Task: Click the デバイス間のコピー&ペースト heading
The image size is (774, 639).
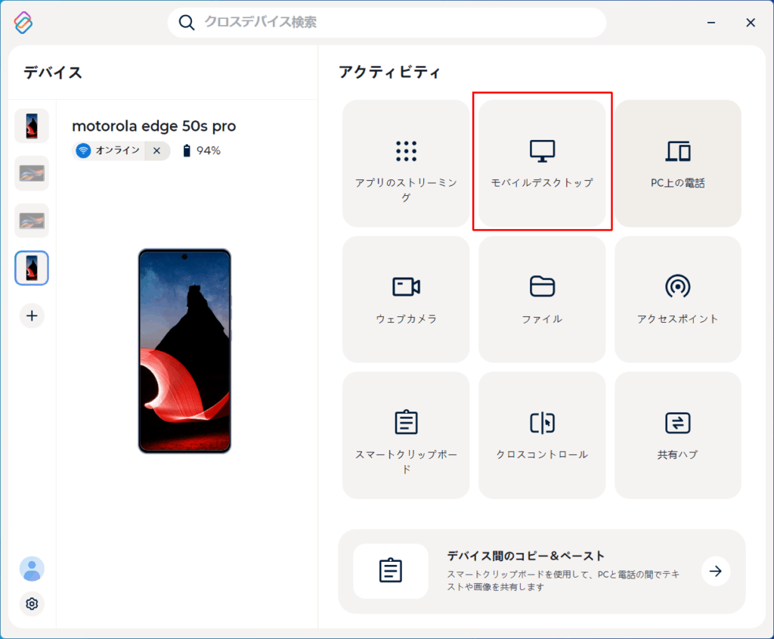Action: (x=526, y=556)
